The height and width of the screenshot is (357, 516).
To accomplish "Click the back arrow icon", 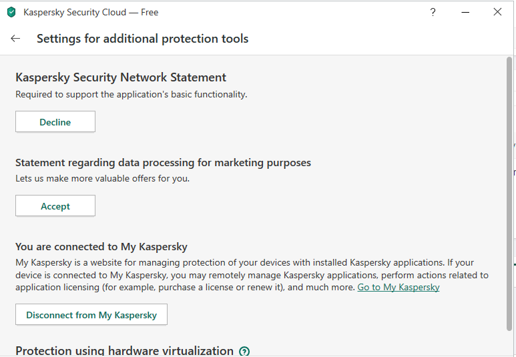I will tap(15, 39).
